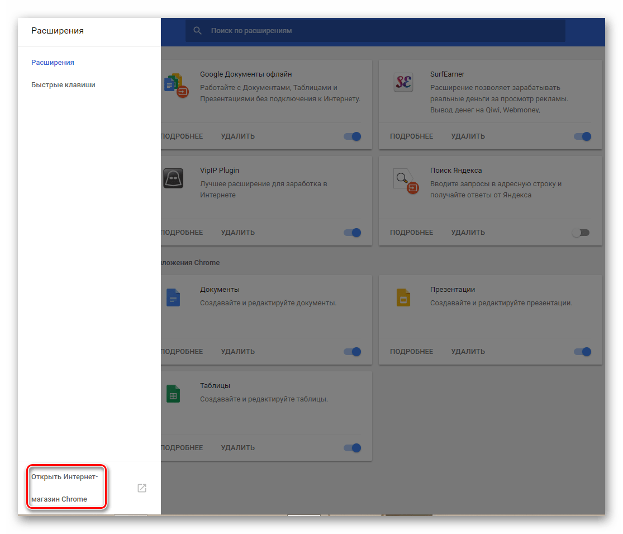Select Расширения in the side menu
The height and width of the screenshot is (534, 623).
53,63
